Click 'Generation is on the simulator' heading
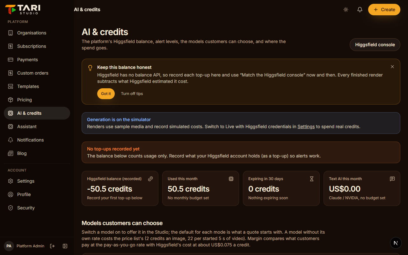Screen dimensions: 408x255 point(119,120)
